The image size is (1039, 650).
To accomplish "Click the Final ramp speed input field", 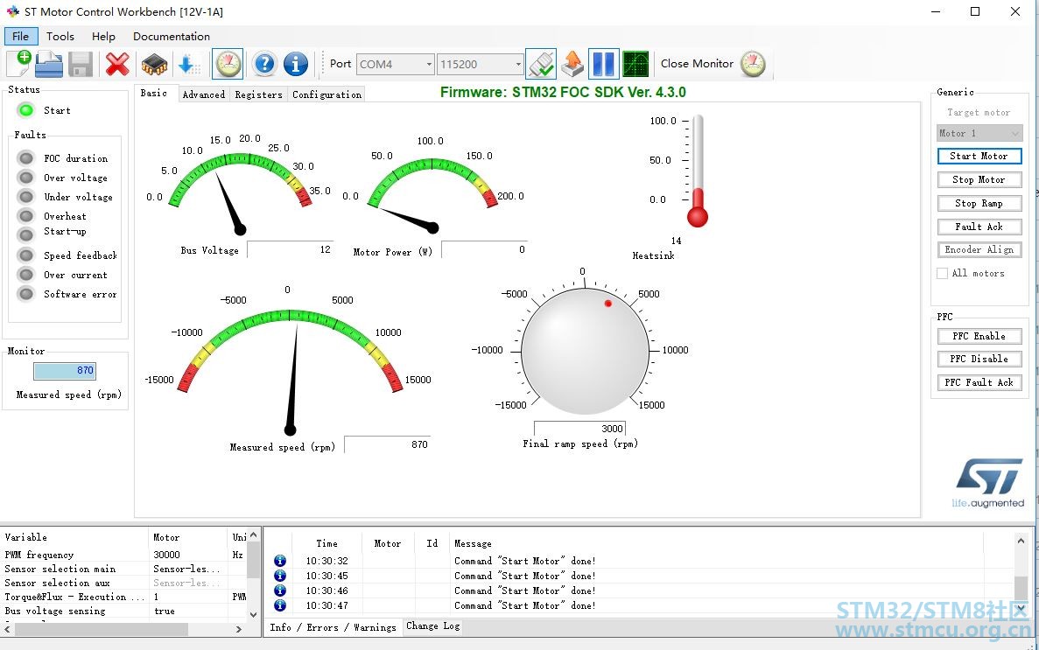I will [x=579, y=428].
